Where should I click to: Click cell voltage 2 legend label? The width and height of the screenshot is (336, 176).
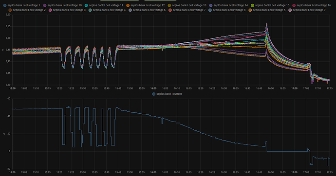(x=29, y=10)
